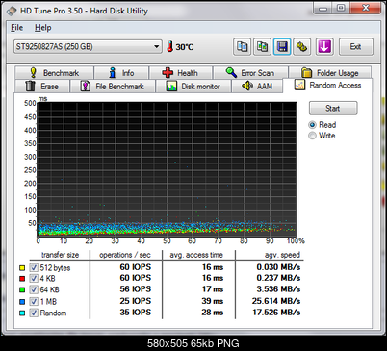Switch to the Error Scan tab
The image size is (387, 351).
point(250,73)
